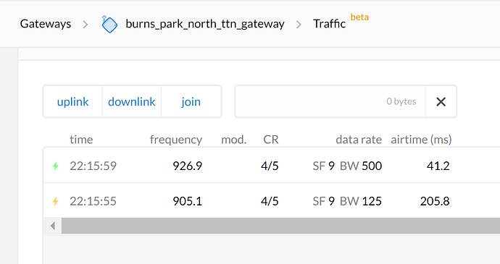Toggle the downlink filter

pyautogui.click(x=132, y=101)
